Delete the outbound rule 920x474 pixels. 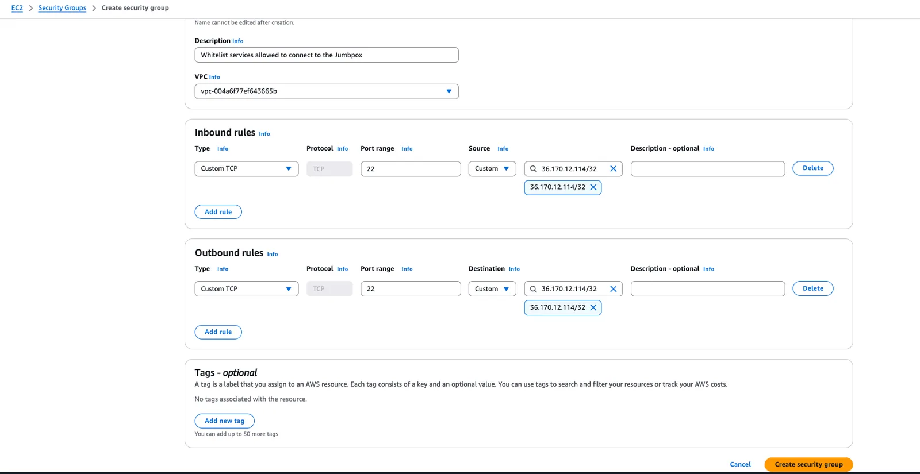point(813,288)
